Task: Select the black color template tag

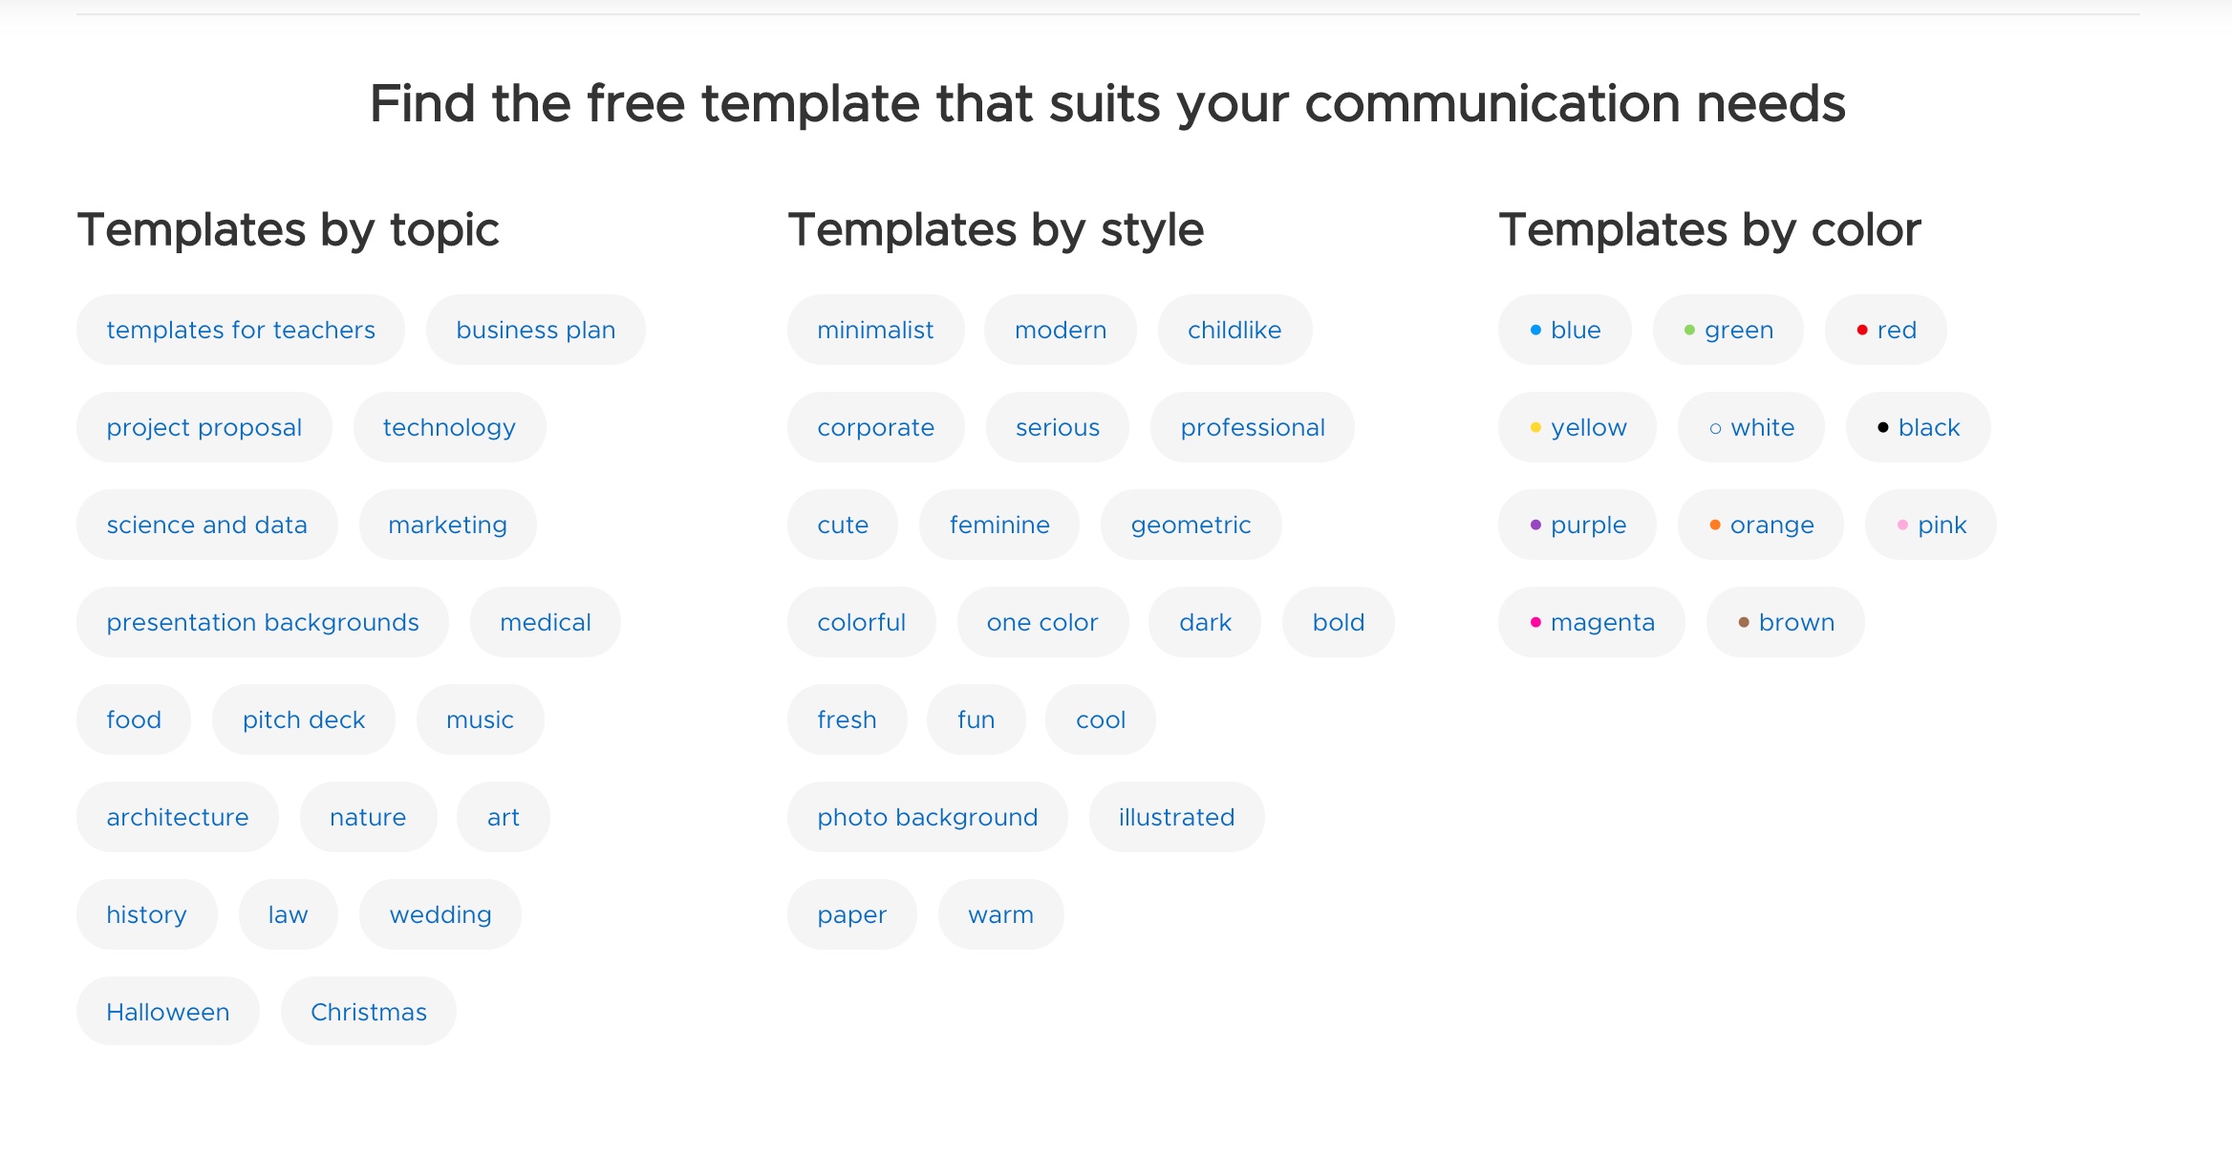Action: coord(1918,428)
